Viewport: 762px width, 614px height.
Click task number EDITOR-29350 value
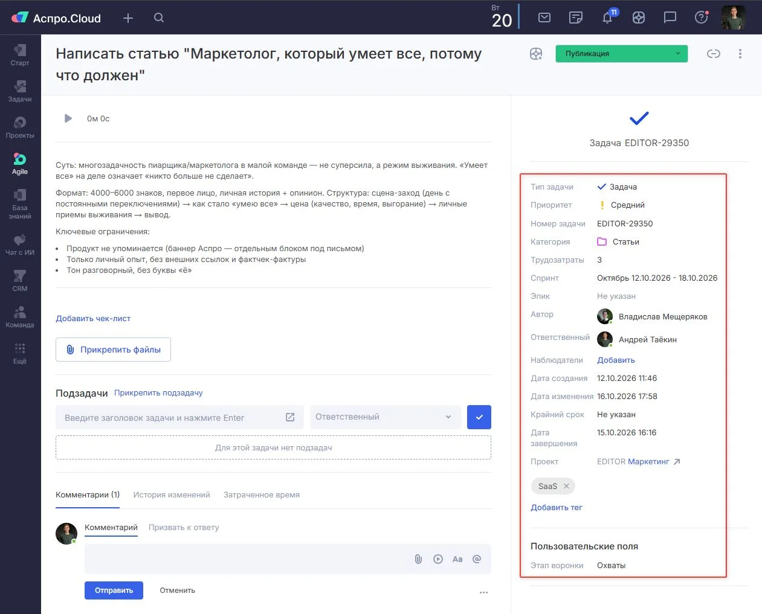[x=625, y=223]
